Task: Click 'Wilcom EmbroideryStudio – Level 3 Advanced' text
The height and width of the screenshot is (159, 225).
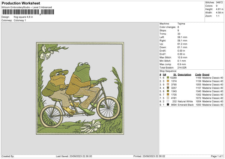Action: point(27,7)
